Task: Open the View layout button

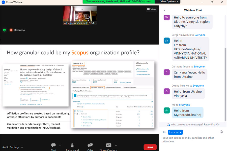Action: 151,9
